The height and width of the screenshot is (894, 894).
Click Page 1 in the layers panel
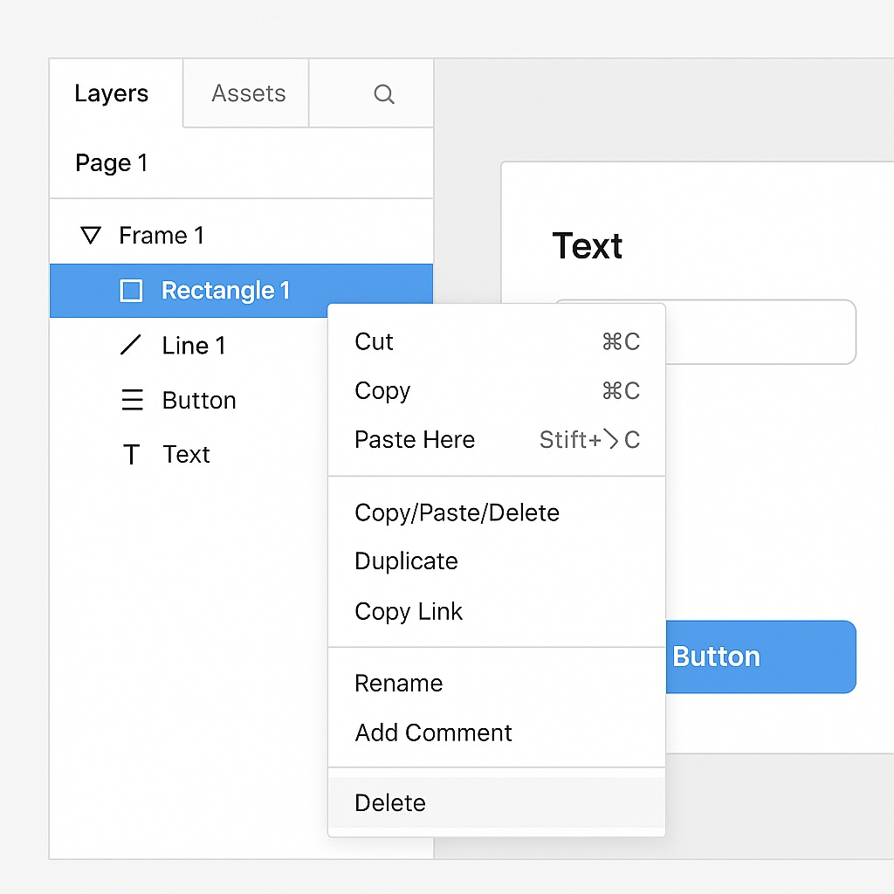pos(111,162)
